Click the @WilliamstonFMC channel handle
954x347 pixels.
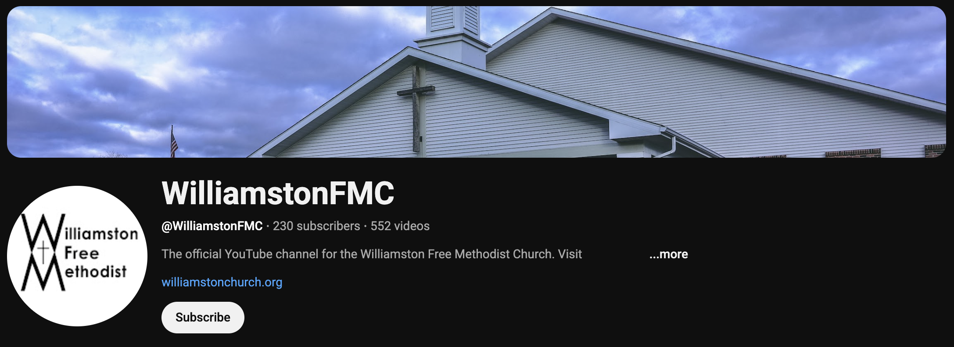click(x=212, y=226)
